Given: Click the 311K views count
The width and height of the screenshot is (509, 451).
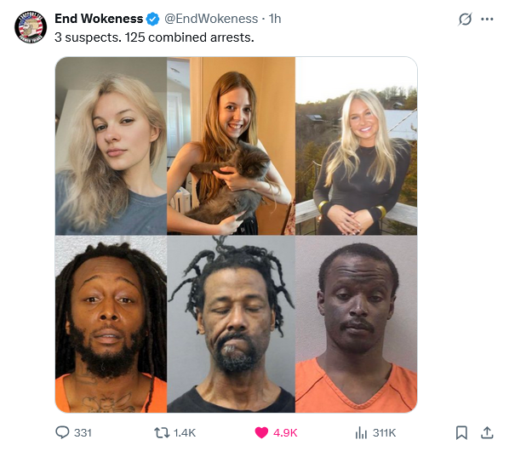Looking at the screenshot, I should point(385,433).
